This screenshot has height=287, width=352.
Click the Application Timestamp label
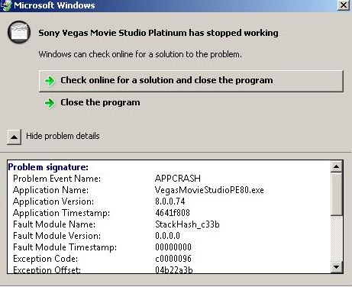click(x=61, y=213)
